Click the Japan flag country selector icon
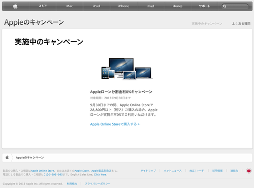The image size is (254, 188). [249, 171]
